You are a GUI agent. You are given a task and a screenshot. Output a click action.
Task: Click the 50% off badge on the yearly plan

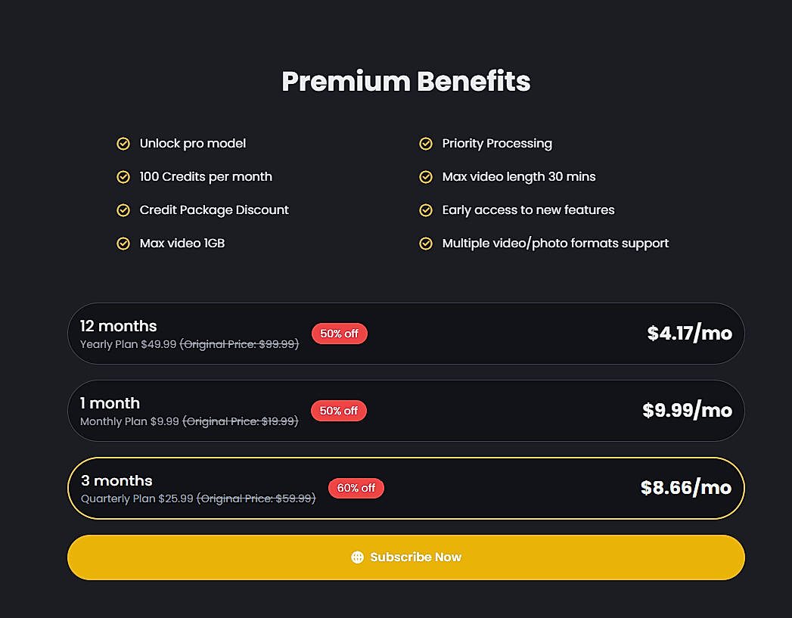[340, 334]
